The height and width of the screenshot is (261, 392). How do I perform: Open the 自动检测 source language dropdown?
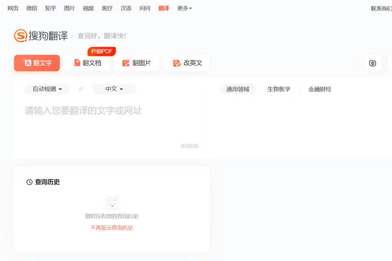(x=47, y=89)
